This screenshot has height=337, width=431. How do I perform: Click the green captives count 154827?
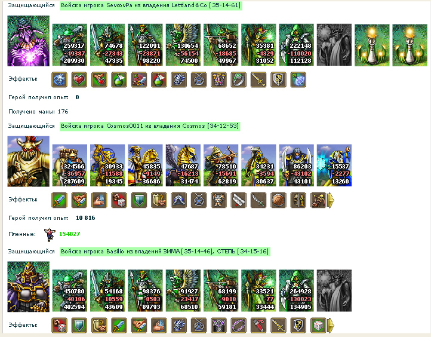pos(69,234)
